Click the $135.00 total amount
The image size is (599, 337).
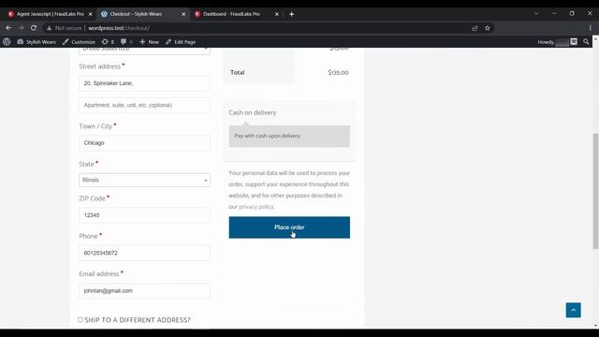pyautogui.click(x=338, y=73)
